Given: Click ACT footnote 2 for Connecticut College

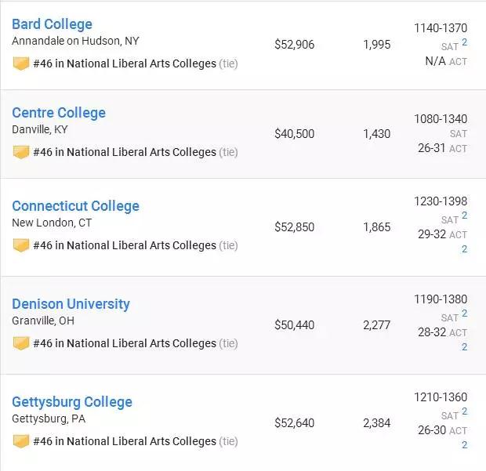Looking at the screenshot, I should tap(464, 249).
